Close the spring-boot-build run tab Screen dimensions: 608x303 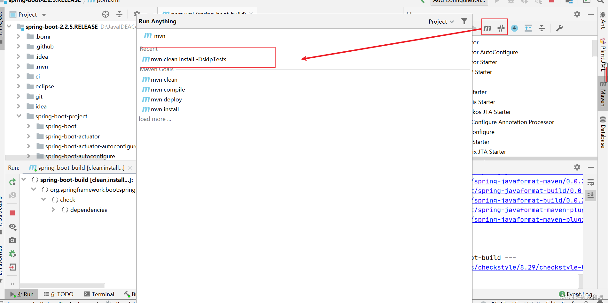point(130,168)
